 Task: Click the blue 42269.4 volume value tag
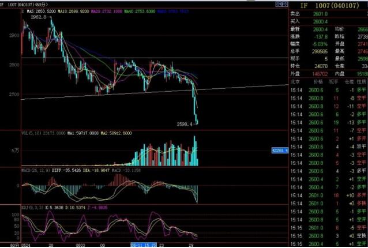coord(279,151)
